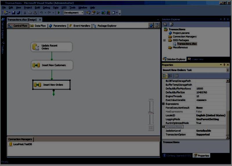The width and height of the screenshot is (232, 166).
Task: Select the Connection Managers folder in Solution Explorer
Action: pyautogui.click(x=182, y=37)
